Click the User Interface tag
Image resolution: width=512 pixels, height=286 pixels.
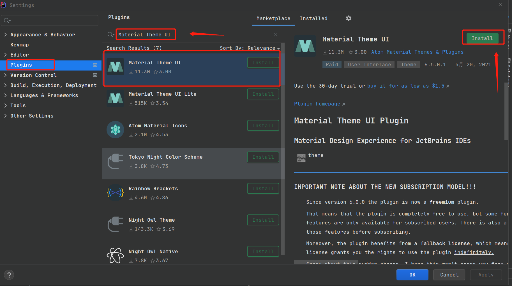click(369, 65)
